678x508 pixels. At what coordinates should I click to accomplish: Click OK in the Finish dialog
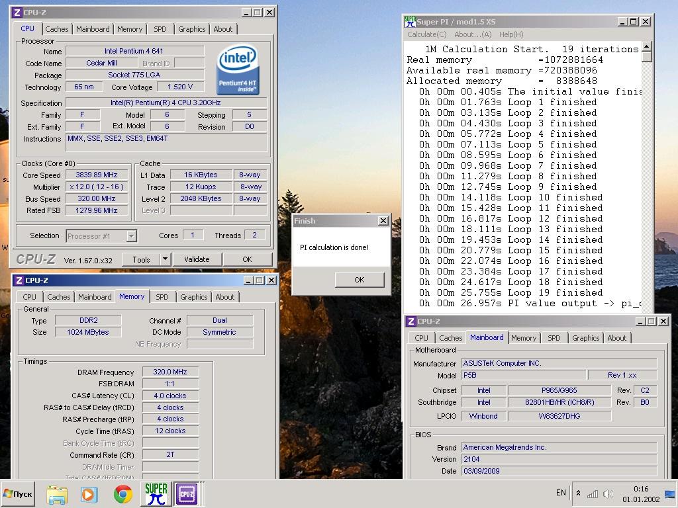point(360,280)
